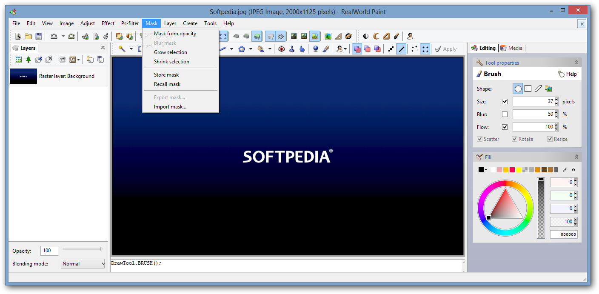Open the undo history dropdown arrow
The height and width of the screenshot is (294, 599).
pyautogui.click(x=63, y=36)
